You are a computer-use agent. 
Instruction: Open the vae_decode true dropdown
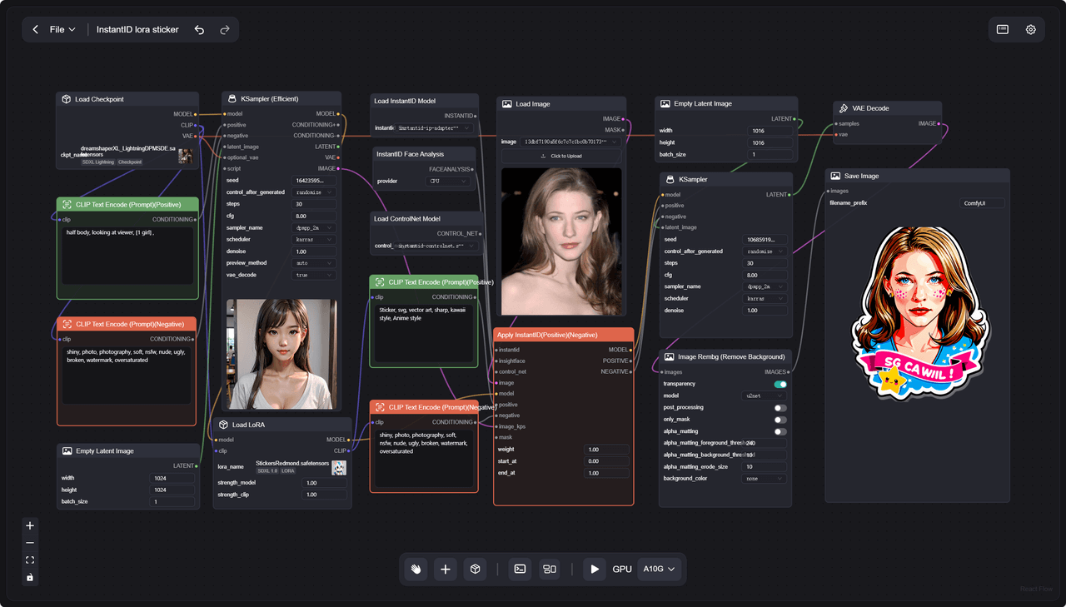314,275
